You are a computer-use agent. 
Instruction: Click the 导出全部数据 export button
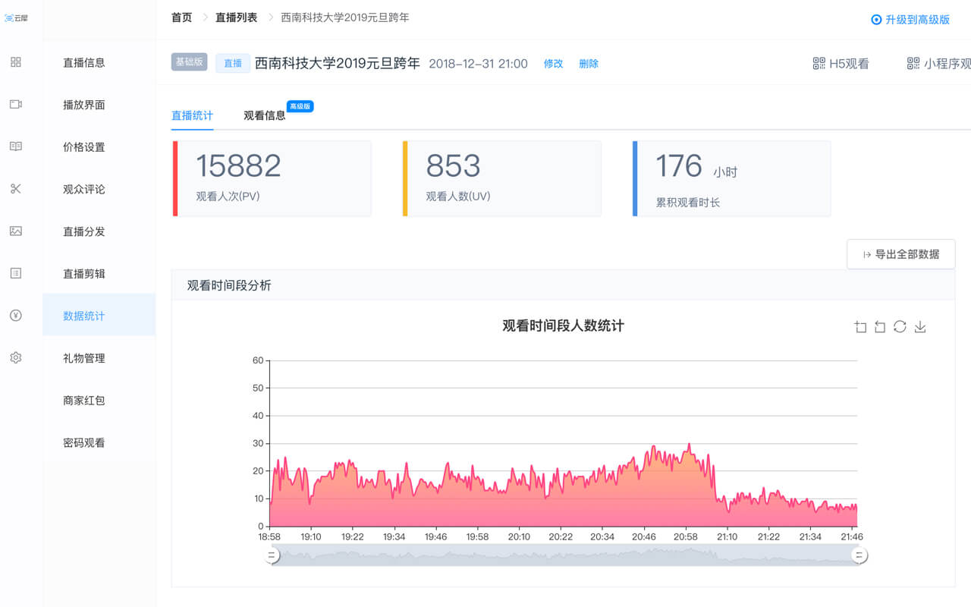[900, 254]
